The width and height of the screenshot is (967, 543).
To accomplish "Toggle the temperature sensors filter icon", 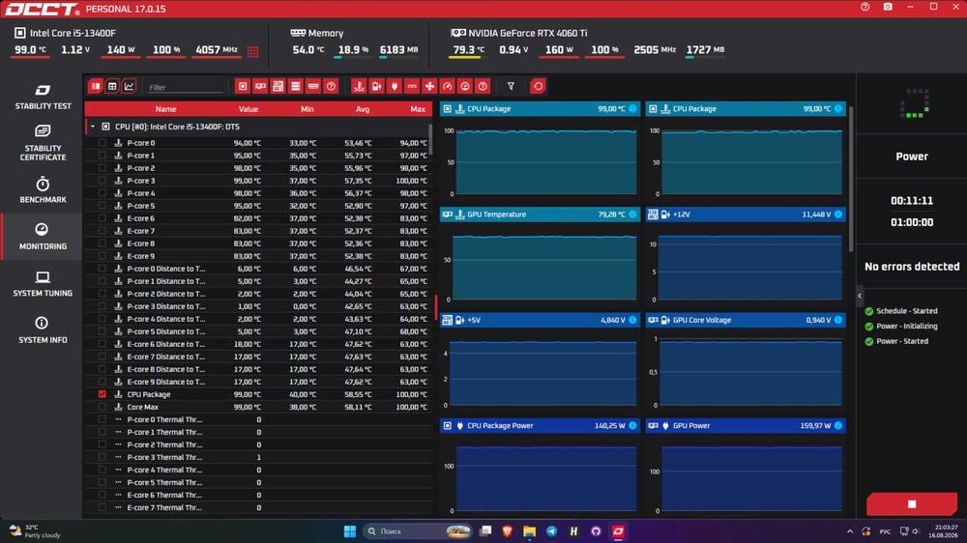I will pyautogui.click(x=359, y=86).
